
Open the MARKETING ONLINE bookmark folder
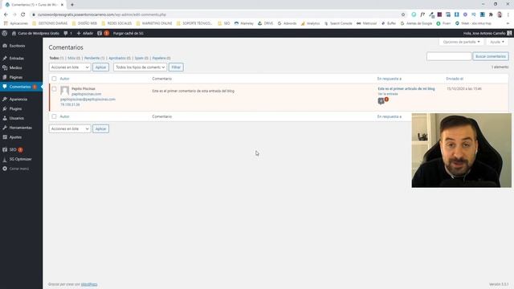[x=154, y=23]
